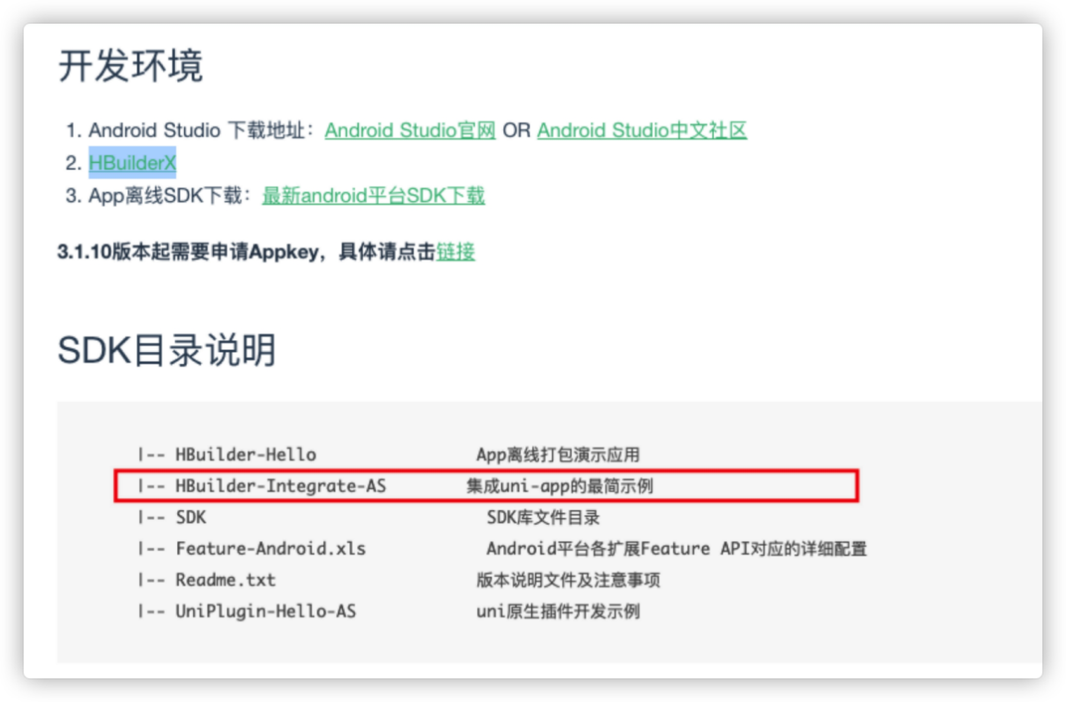The width and height of the screenshot is (1066, 702).
Task: Click the HBuilder-Hello directory entry
Action: point(246,454)
